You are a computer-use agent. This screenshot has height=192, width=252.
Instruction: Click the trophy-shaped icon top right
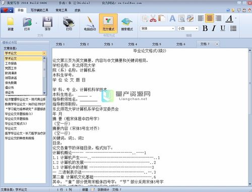(x=239, y=10)
